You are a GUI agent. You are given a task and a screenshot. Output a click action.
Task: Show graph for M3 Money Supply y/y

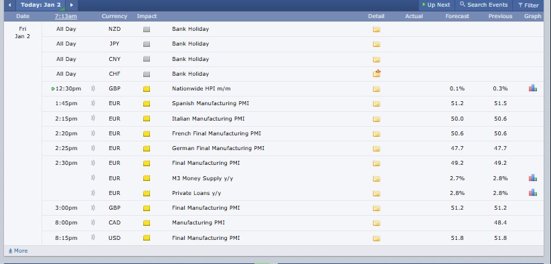coord(533,178)
